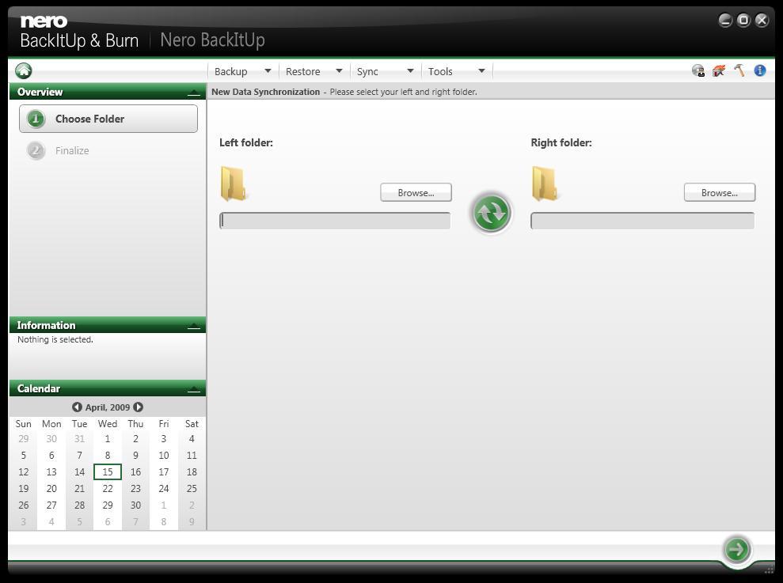Viewport: 783px width, 583px height.
Task: Click the left folder icon
Action: point(234,184)
